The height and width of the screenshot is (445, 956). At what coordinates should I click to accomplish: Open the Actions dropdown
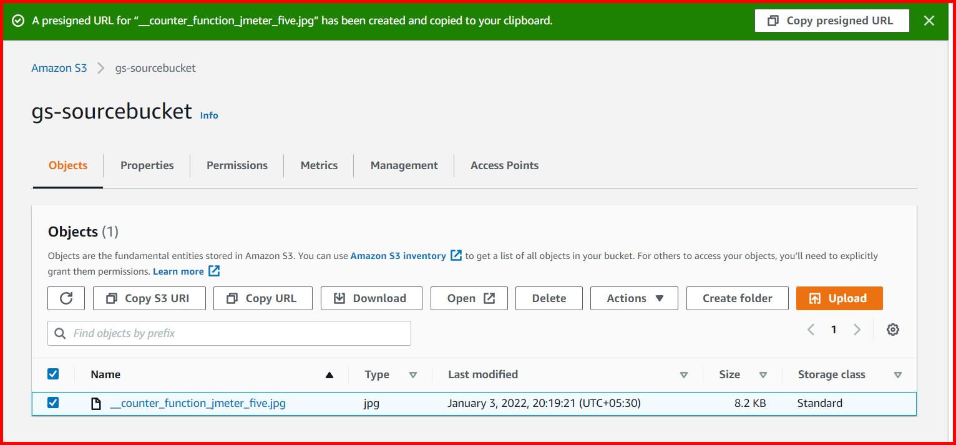coord(633,298)
